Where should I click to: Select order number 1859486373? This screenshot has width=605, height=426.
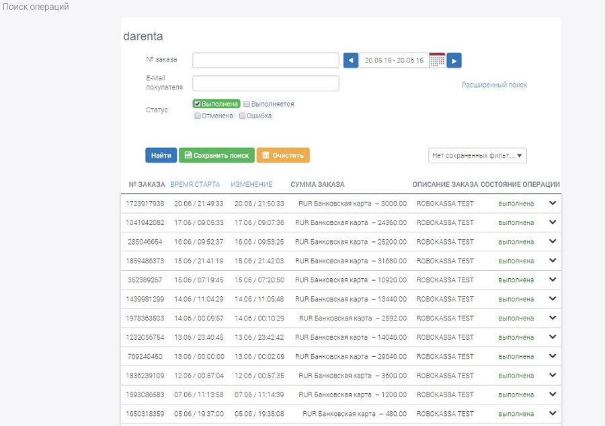pos(145,261)
